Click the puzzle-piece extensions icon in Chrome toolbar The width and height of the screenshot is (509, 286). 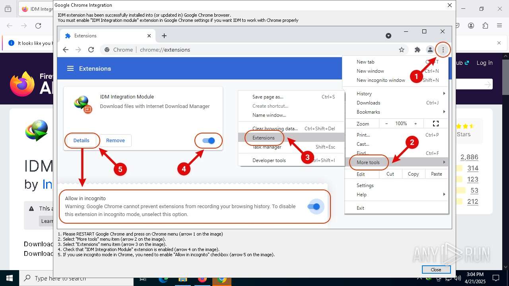pyautogui.click(x=417, y=50)
